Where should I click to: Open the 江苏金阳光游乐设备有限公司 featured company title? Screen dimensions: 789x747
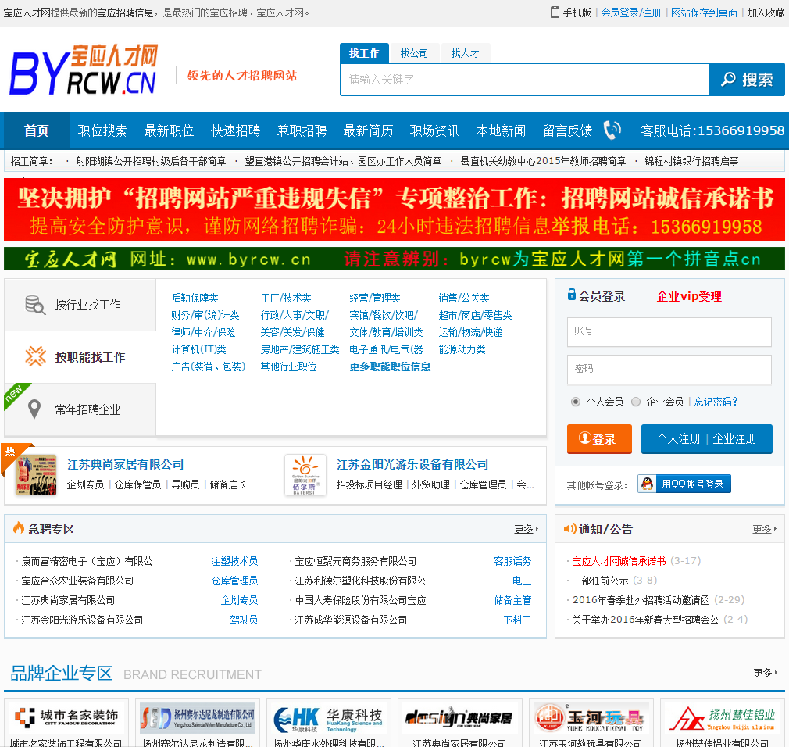[x=412, y=464]
